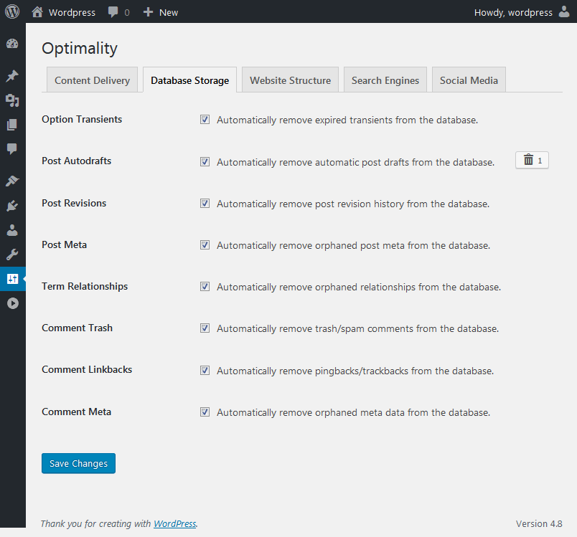The image size is (577, 537).
Task: Open the Posts pushpin icon in sidebar
Action: click(x=12, y=76)
